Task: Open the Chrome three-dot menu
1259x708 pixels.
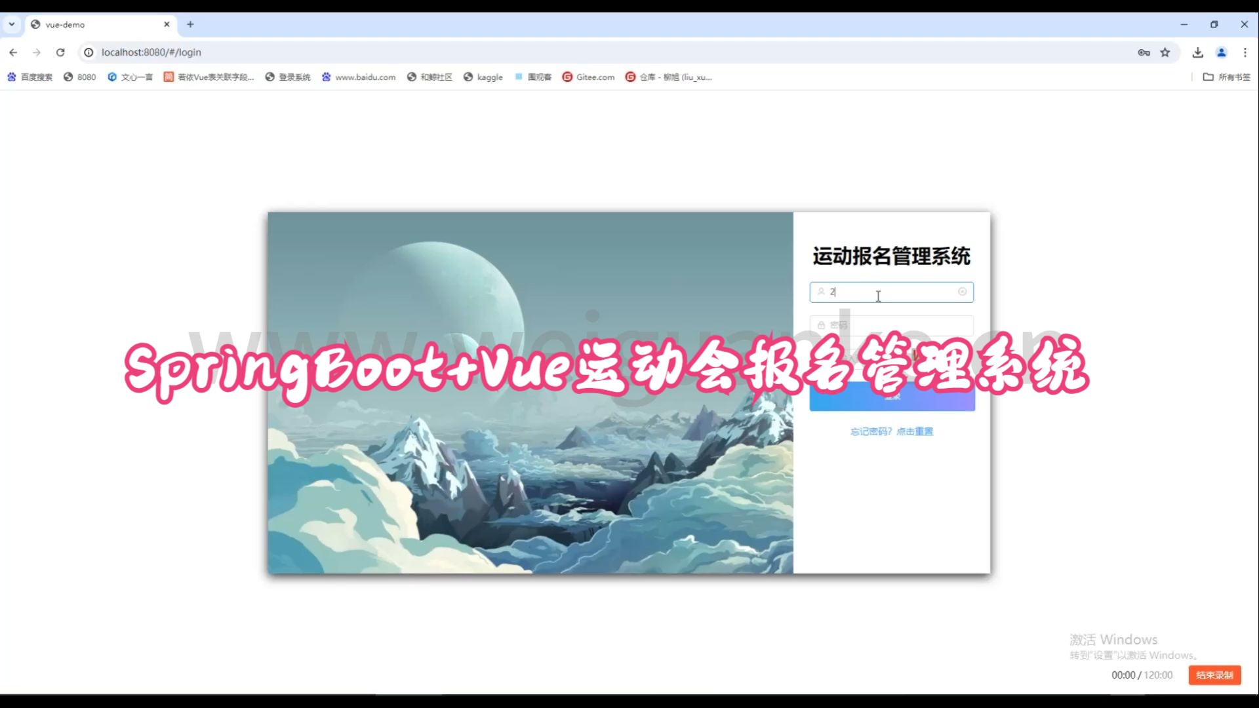Action: point(1245,52)
